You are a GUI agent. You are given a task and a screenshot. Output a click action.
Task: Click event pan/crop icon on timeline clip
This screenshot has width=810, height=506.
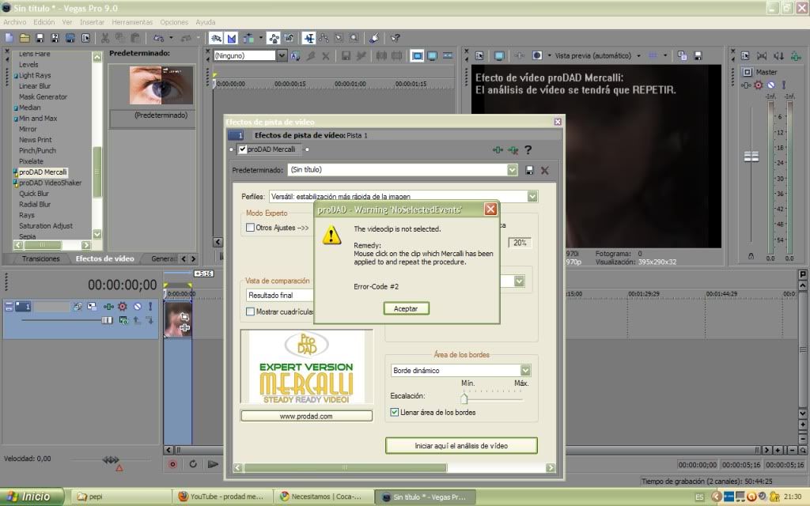[184, 317]
